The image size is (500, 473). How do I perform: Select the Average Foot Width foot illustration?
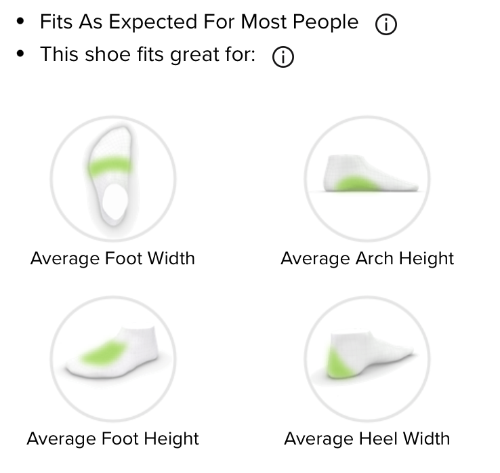click(113, 179)
